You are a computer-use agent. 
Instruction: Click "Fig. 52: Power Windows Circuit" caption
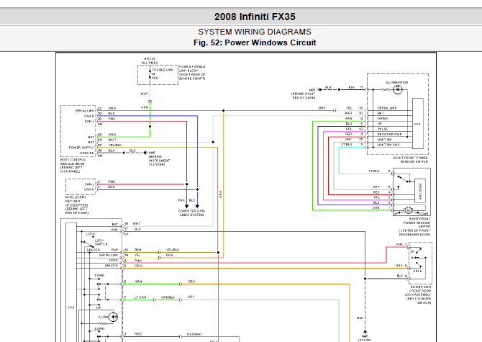coord(255,42)
